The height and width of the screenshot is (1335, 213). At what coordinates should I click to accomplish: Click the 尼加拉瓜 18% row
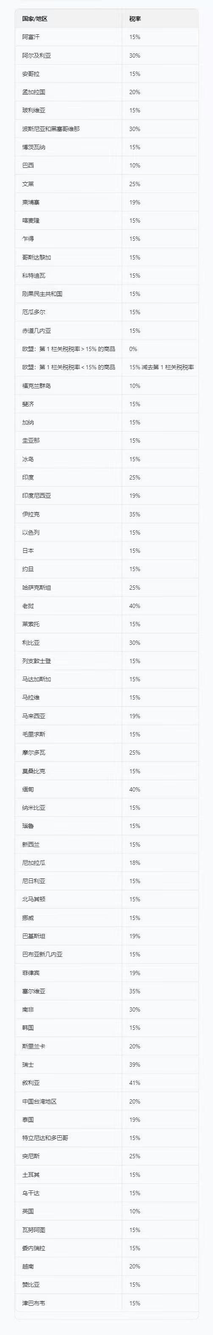[107, 863]
